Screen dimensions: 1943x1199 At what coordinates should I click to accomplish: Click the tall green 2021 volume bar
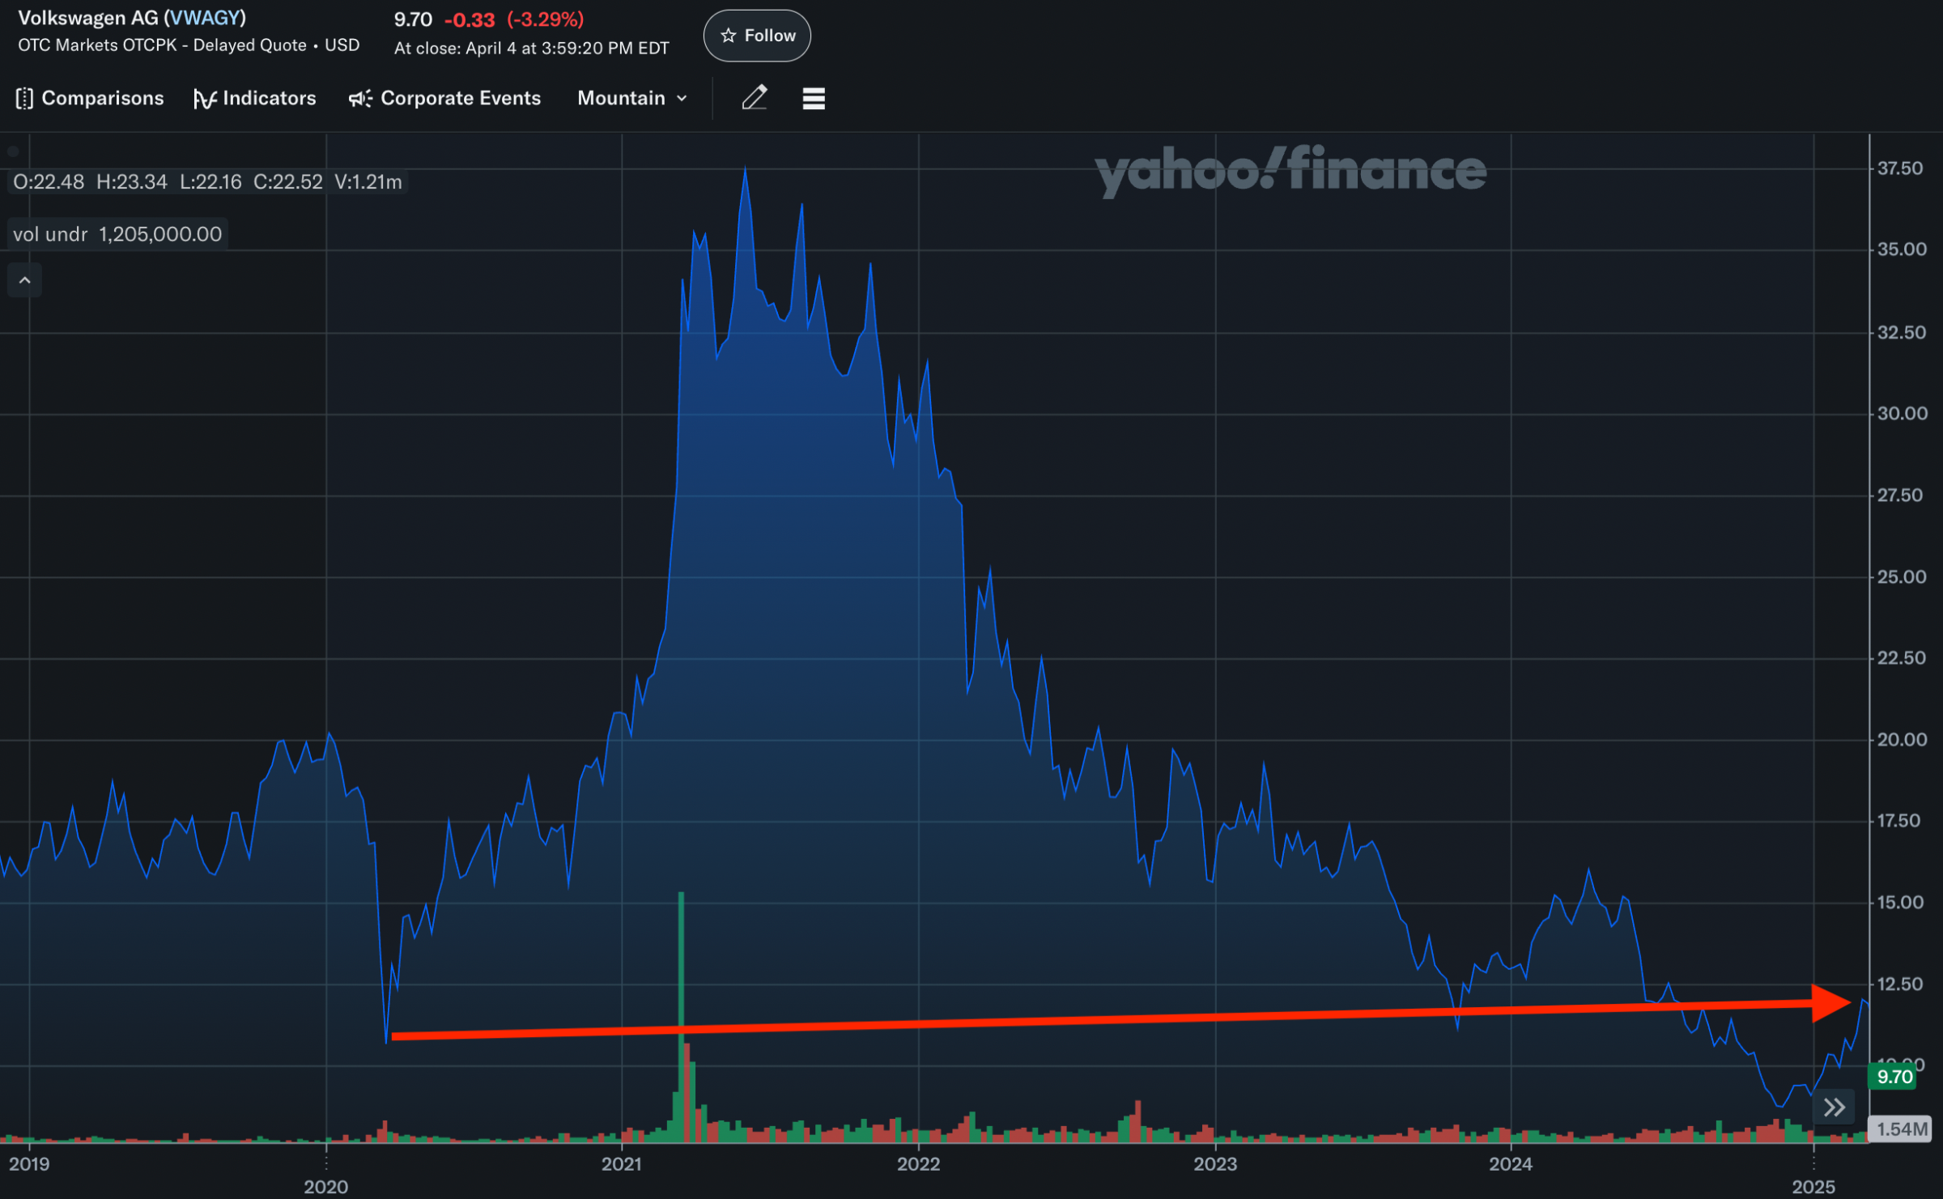[x=681, y=1016]
